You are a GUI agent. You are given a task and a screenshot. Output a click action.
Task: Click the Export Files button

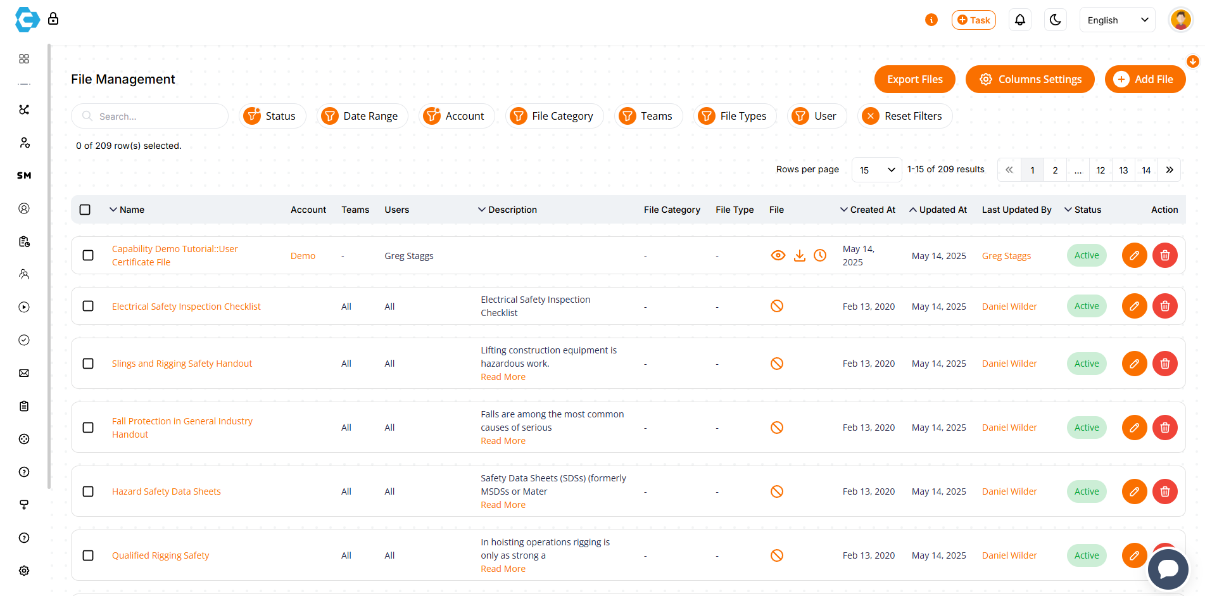coord(914,79)
